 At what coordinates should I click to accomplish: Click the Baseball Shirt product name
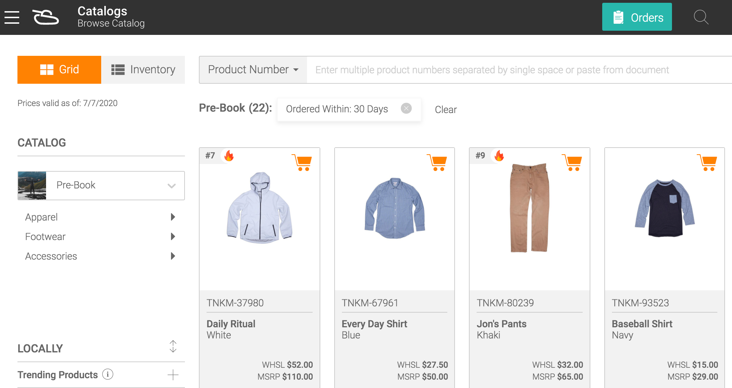642,324
